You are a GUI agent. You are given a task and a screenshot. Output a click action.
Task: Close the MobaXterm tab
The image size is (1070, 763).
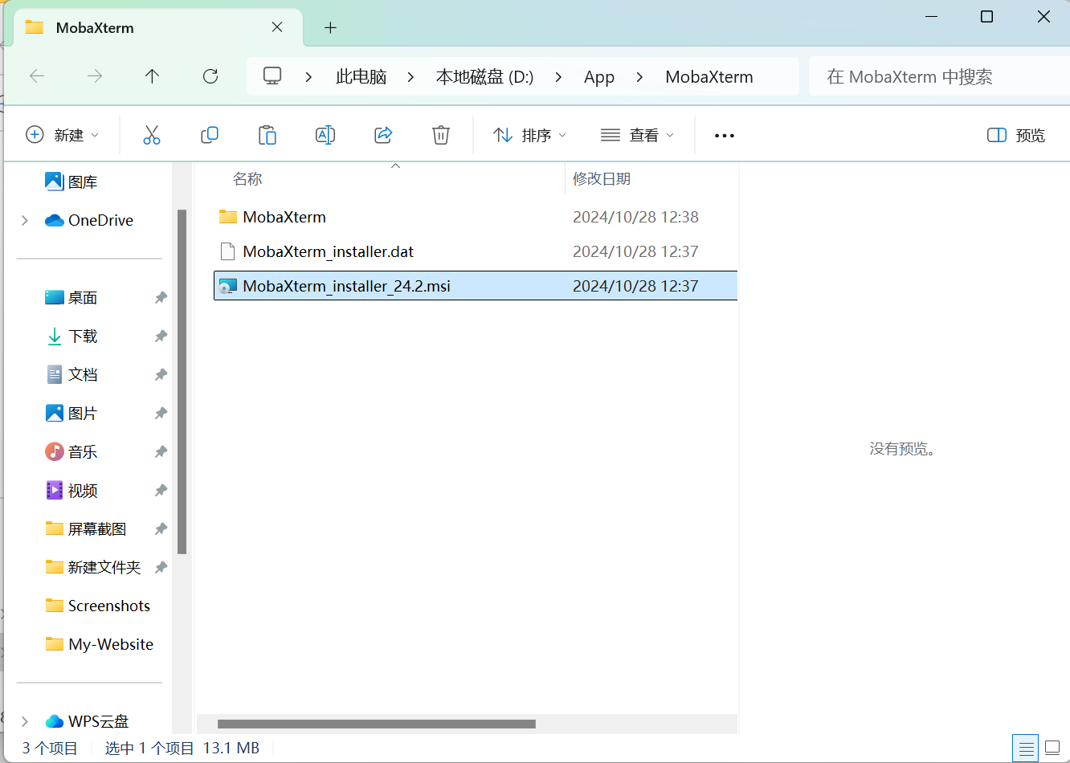[x=277, y=27]
